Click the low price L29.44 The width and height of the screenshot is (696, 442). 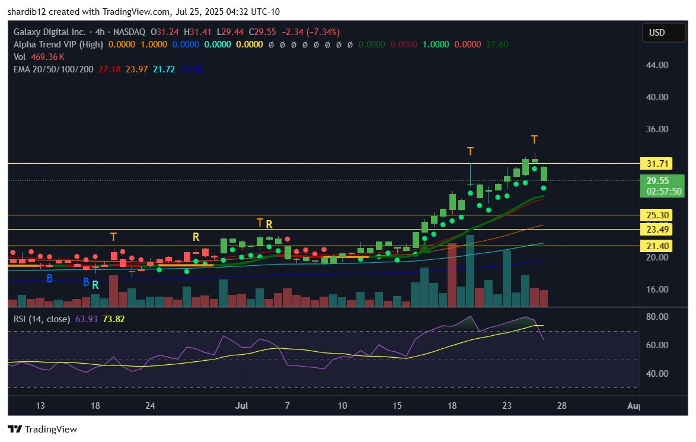[230, 32]
